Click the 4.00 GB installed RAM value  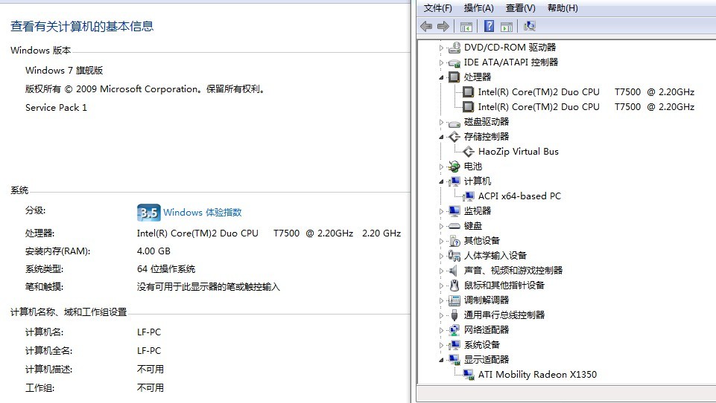pos(153,251)
